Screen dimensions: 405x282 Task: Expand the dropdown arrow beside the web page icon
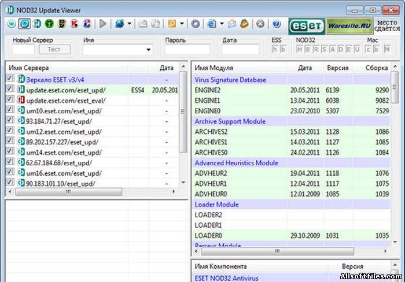[x=222, y=24]
